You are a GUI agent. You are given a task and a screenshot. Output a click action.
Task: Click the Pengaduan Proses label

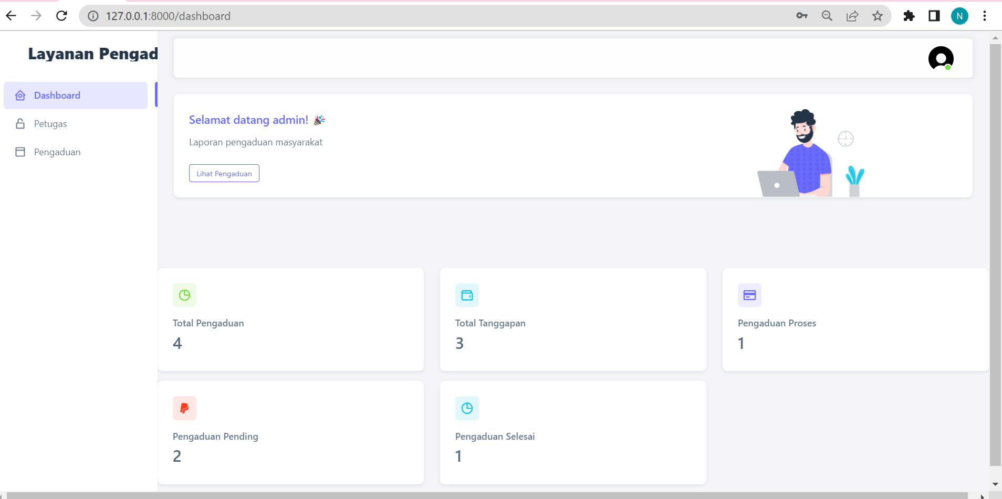(x=777, y=323)
